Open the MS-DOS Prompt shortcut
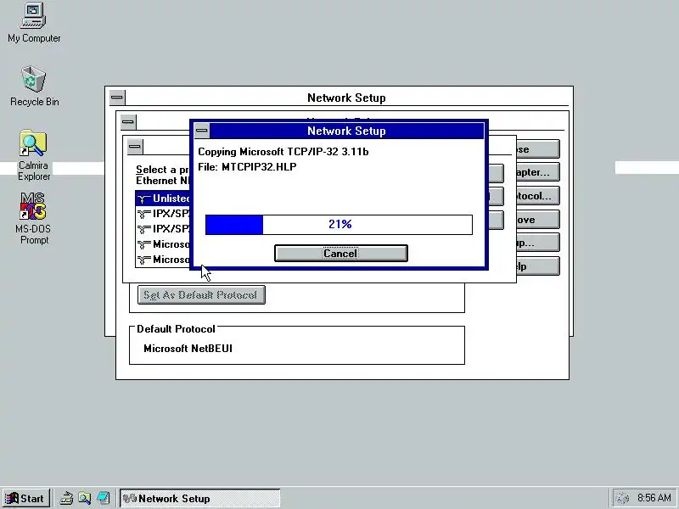The image size is (679, 509). [33, 219]
